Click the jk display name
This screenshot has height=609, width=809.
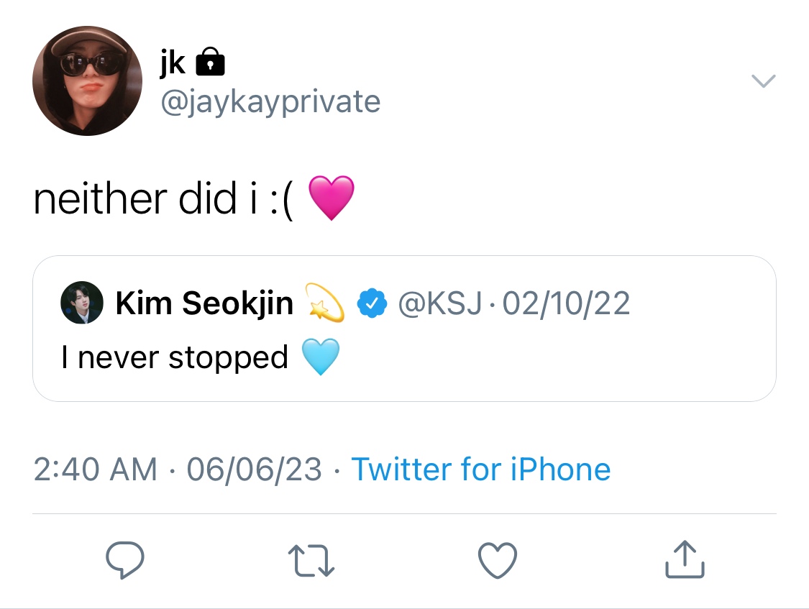[173, 63]
